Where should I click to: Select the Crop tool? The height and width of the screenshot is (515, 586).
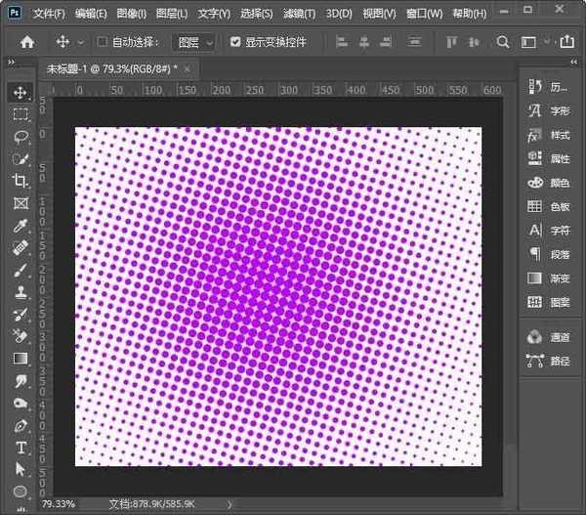pyautogui.click(x=21, y=181)
